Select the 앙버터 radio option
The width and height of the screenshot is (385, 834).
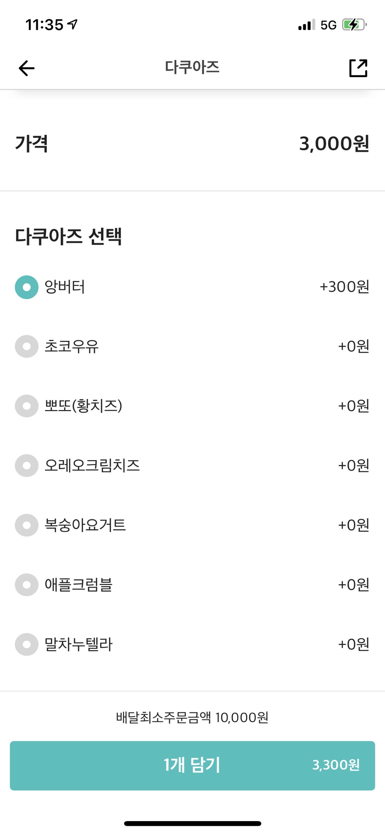pyautogui.click(x=27, y=287)
